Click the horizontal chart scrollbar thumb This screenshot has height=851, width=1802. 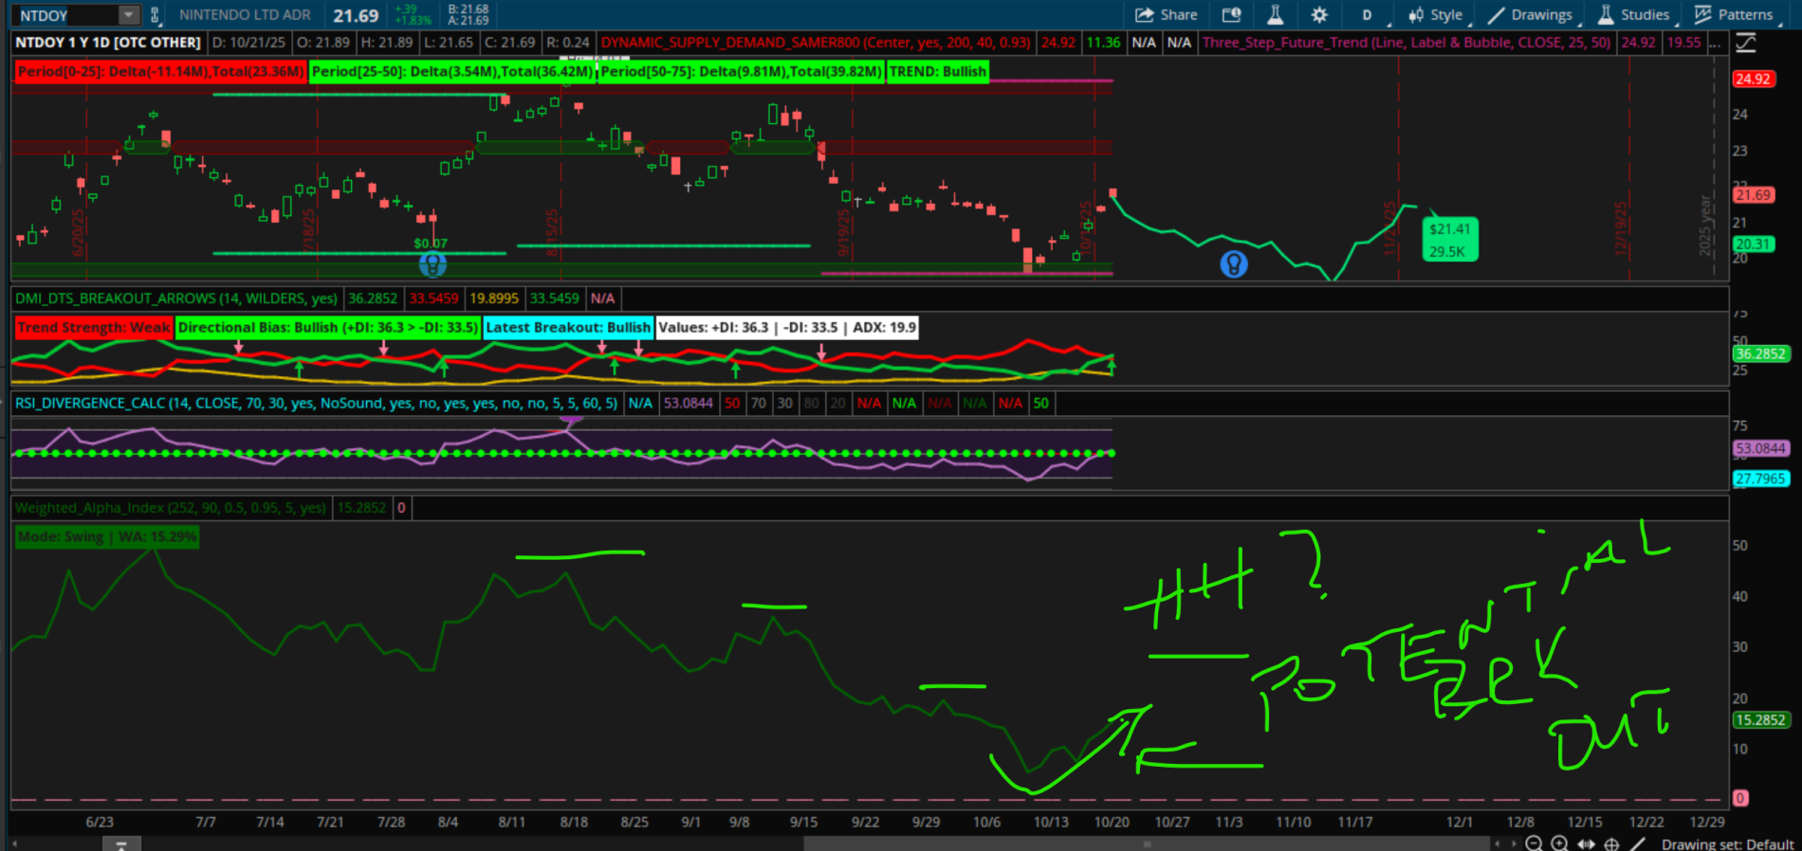[1147, 843]
